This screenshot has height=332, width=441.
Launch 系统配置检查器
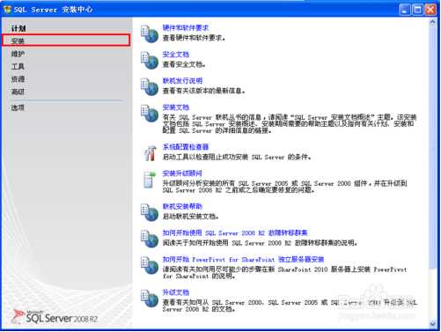[186, 147]
